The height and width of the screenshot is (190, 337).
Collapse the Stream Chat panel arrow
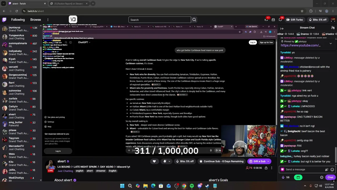[x=282, y=28]
